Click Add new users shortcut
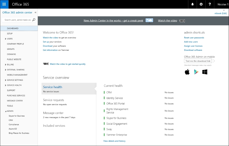The width and height of the screenshot is (229, 146). coord(191,42)
